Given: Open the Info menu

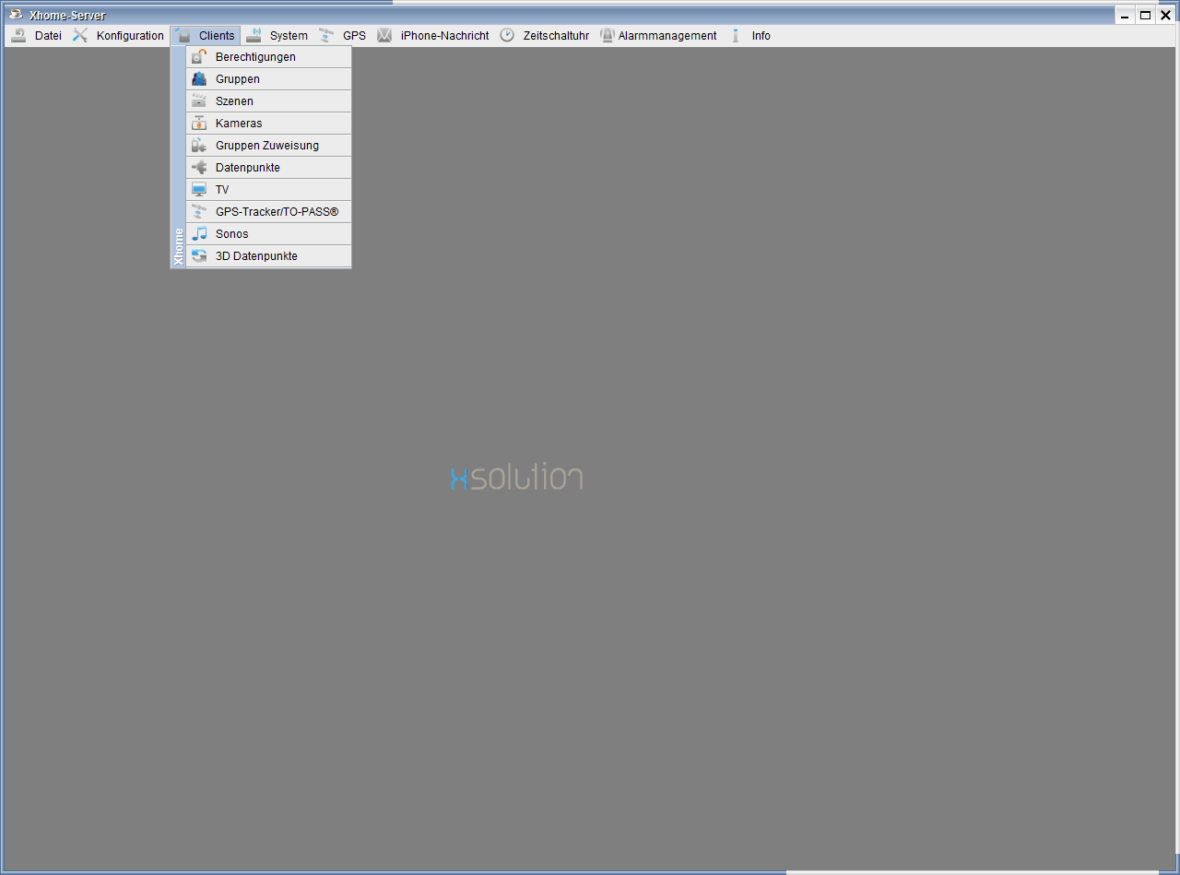Looking at the screenshot, I should click(760, 36).
